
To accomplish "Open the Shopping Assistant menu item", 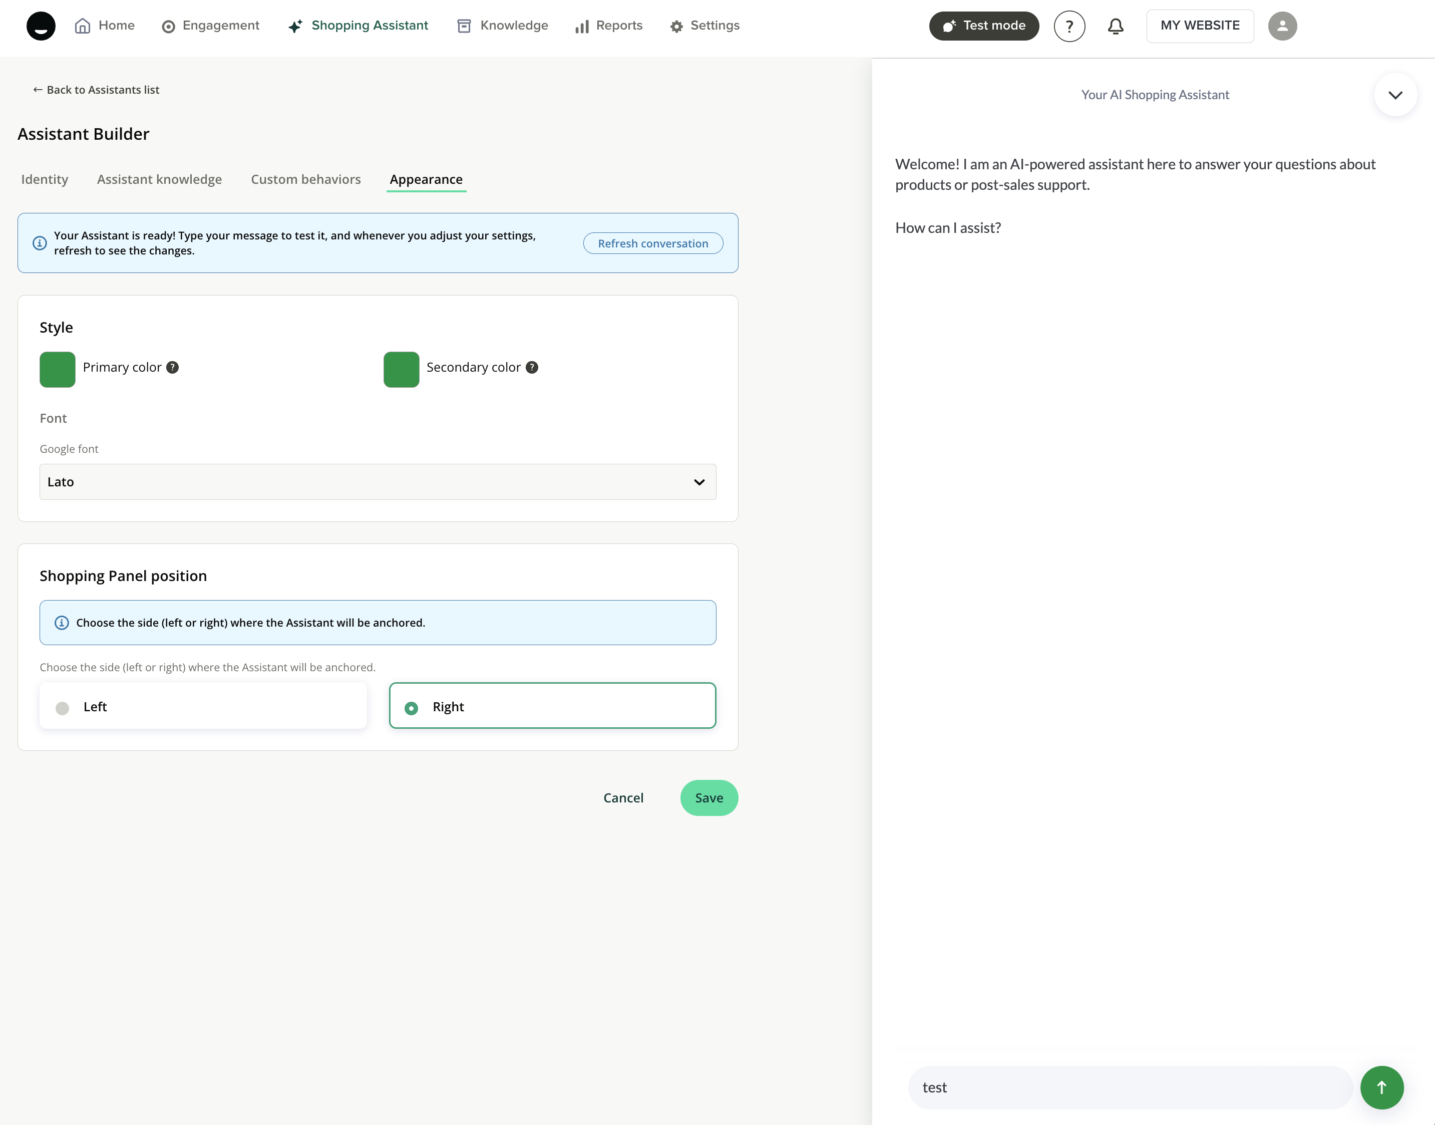I will (x=358, y=26).
